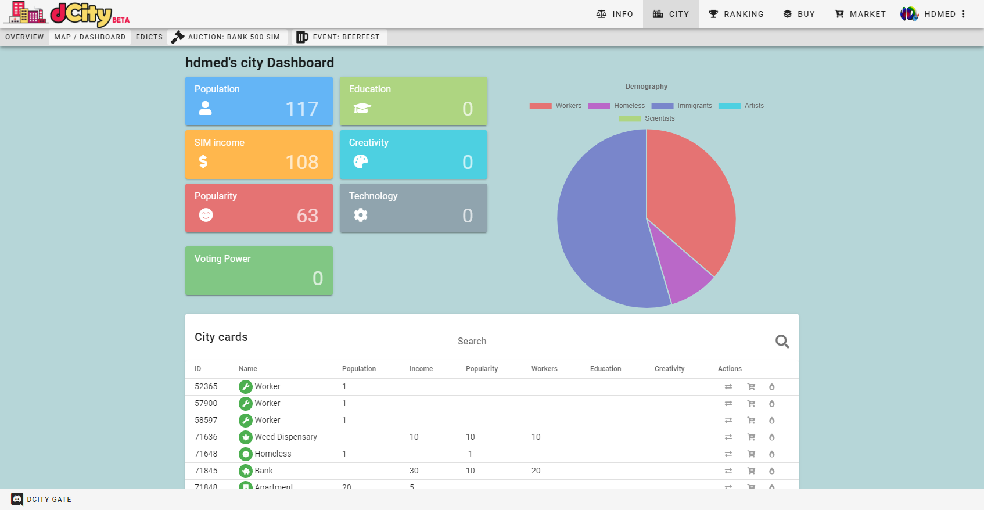Image resolution: width=984 pixels, height=510 pixels.
Task: Sort cards by the Name column header
Action: tap(248, 369)
